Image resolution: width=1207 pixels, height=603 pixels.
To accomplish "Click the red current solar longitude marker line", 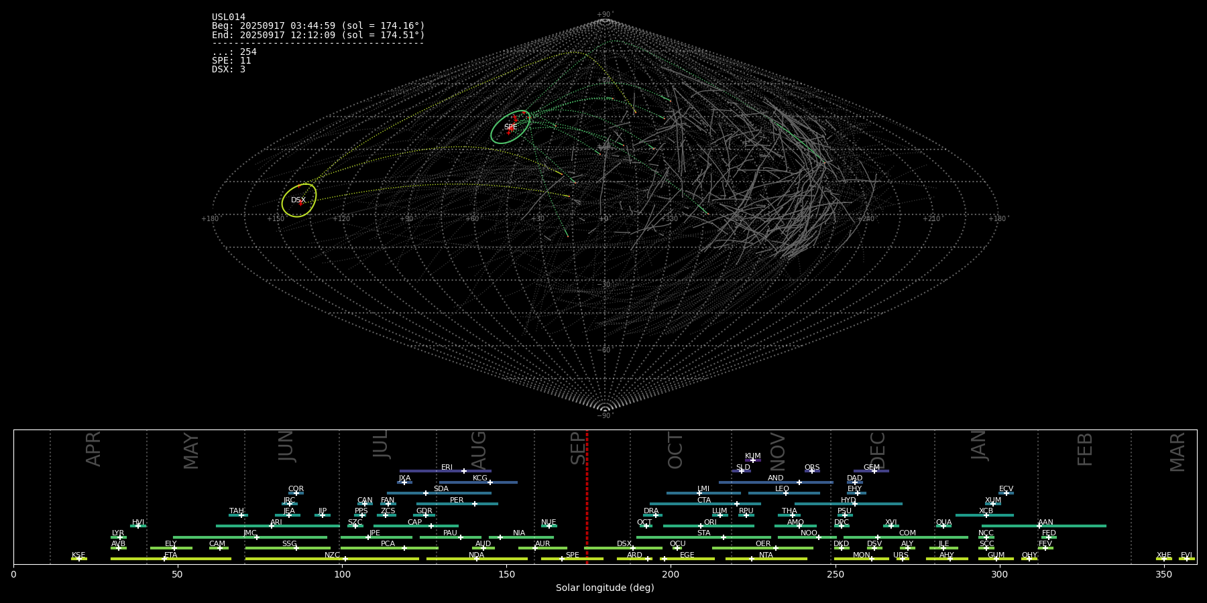I will pyautogui.click(x=587, y=496).
